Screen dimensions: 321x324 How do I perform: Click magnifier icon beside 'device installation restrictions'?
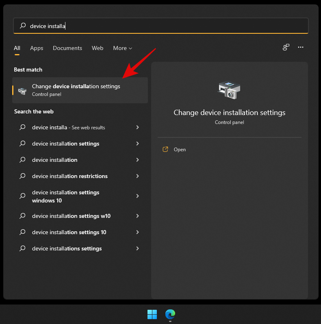click(23, 176)
